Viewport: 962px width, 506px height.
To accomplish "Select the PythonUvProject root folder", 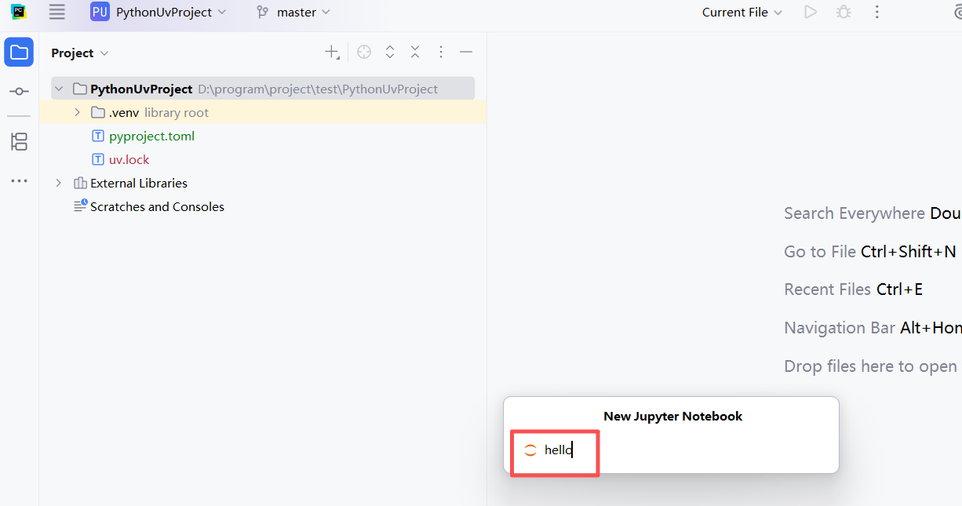I will 263,89.
